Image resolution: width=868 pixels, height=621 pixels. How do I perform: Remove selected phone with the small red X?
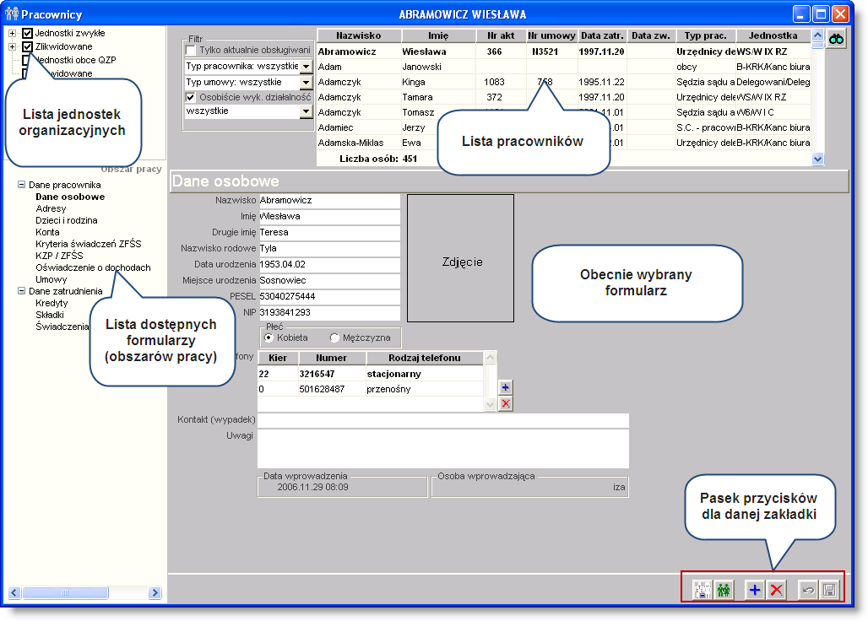[506, 403]
